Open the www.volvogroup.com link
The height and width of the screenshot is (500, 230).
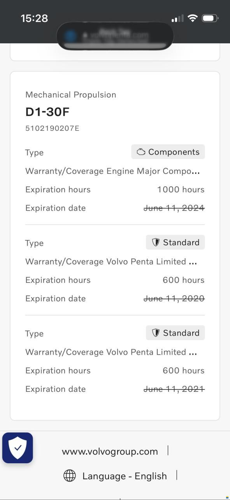point(110,452)
